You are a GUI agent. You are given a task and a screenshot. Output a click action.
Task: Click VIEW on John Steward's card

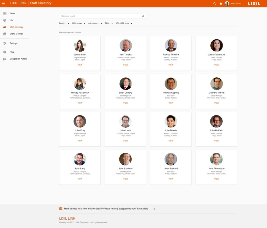(171, 179)
